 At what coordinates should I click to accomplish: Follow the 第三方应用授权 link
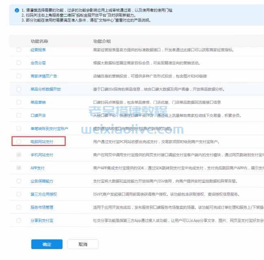pyautogui.click(x=44, y=194)
